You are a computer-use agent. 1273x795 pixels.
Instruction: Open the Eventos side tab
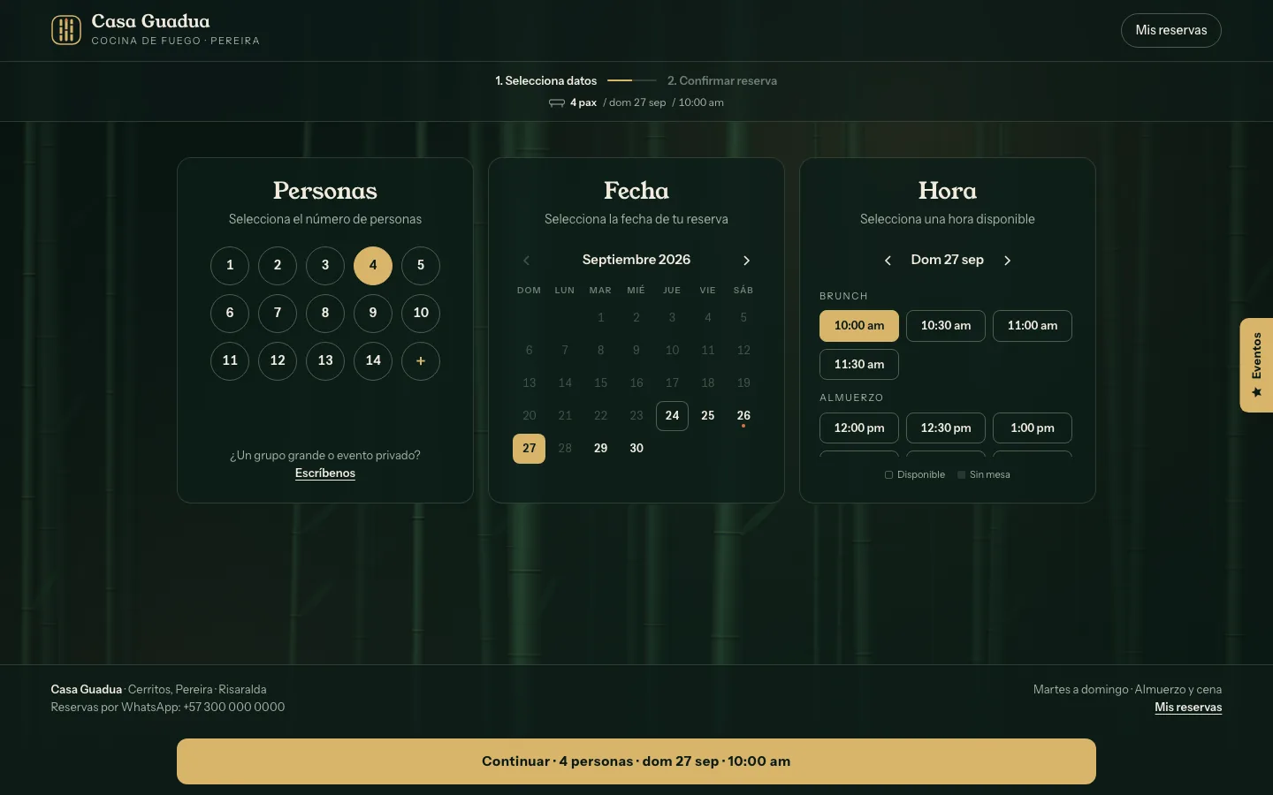point(1256,365)
